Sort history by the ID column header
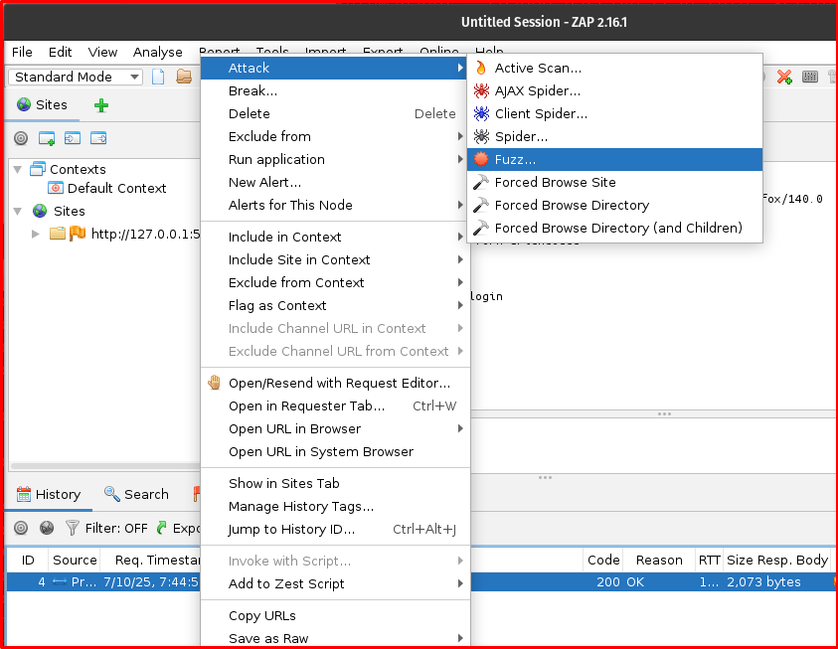Screen dimensions: 838x649 (x=28, y=560)
